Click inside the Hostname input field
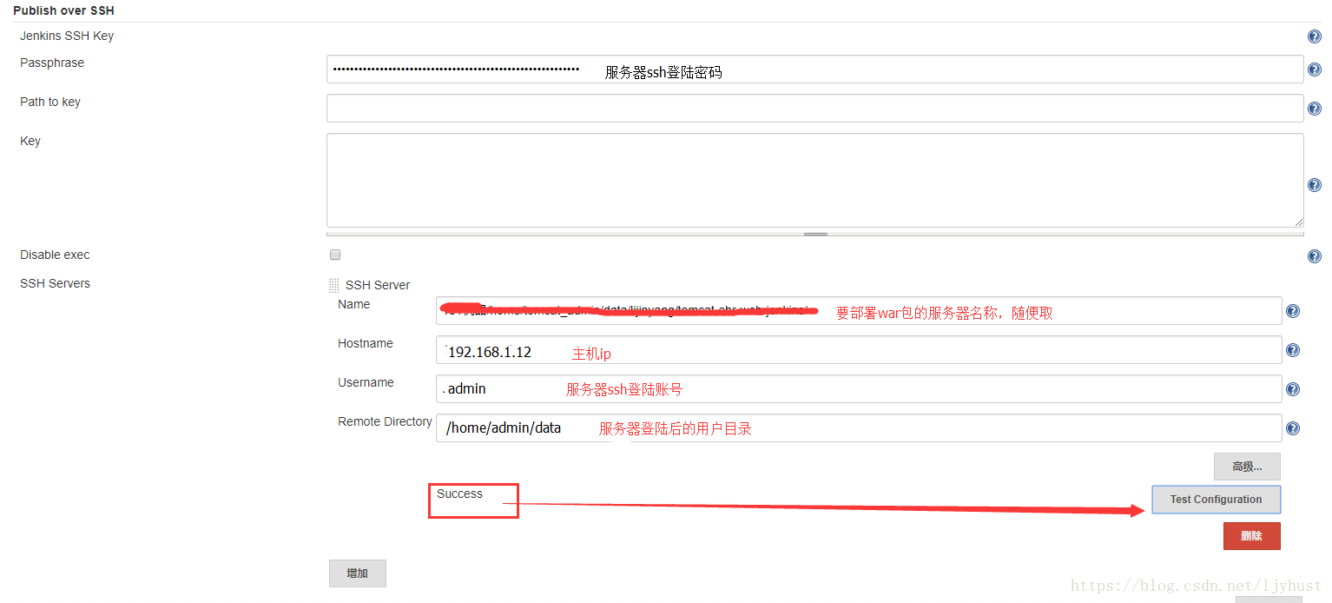The height and width of the screenshot is (603, 1332). 781,349
